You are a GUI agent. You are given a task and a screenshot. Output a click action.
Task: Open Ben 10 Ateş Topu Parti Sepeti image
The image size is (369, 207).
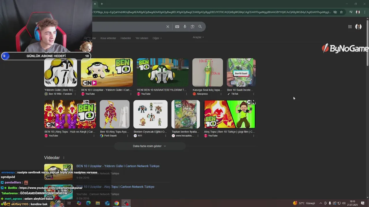(x=115, y=114)
